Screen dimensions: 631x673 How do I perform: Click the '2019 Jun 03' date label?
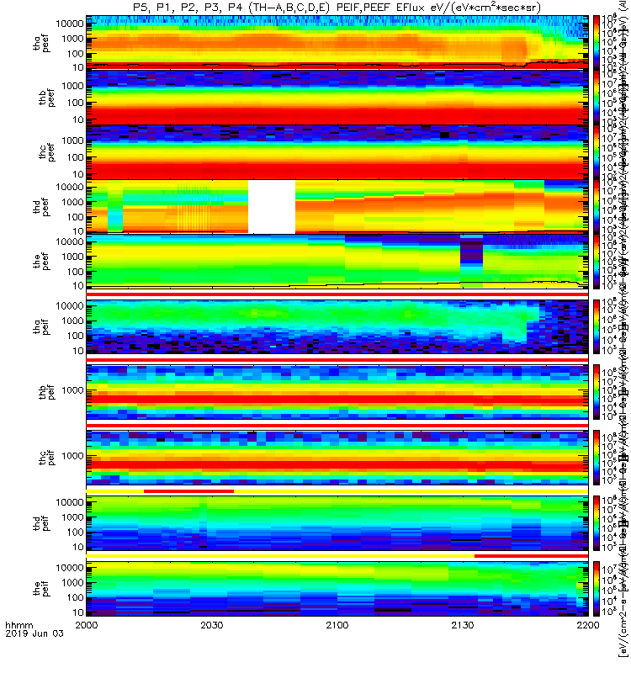[x=34, y=633]
